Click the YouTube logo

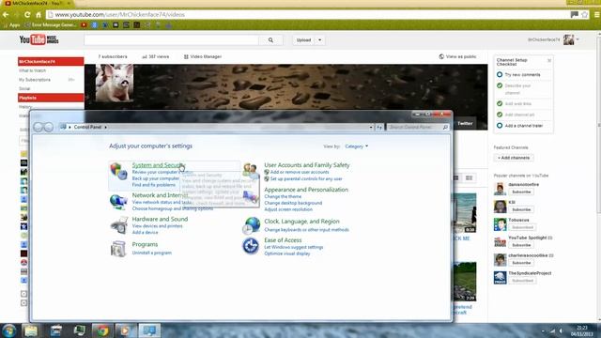pos(39,39)
